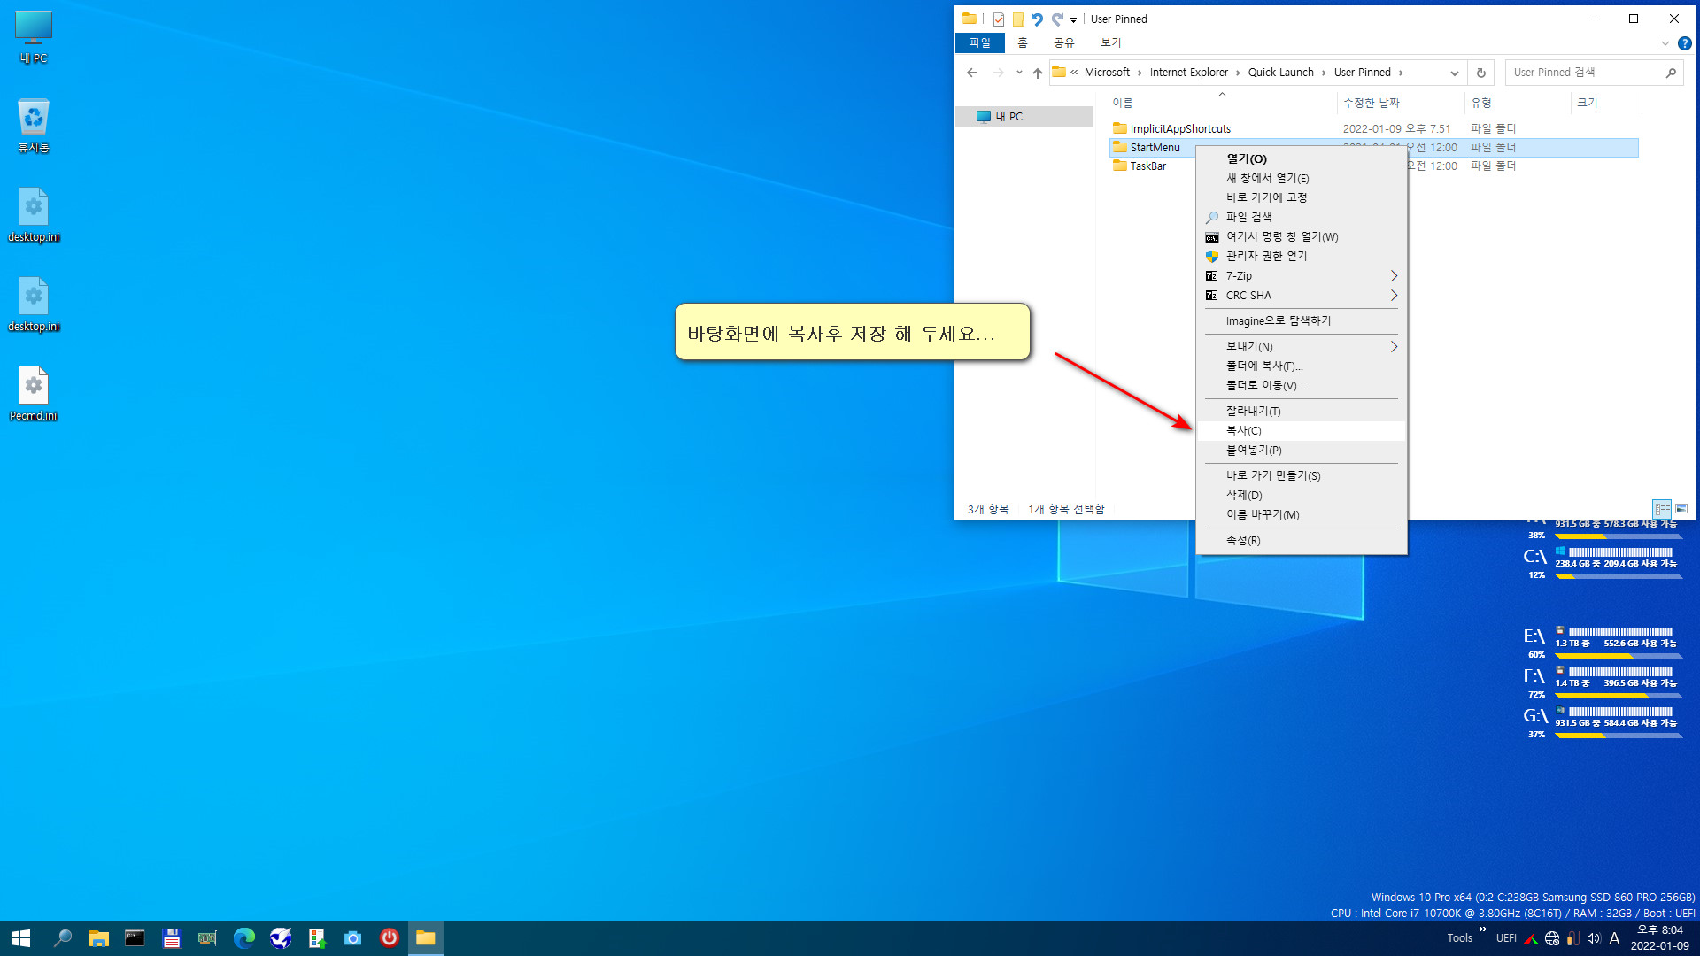The height and width of the screenshot is (956, 1700).
Task: Choose 붙여넣기(P) in context menu
Action: [x=1301, y=451]
